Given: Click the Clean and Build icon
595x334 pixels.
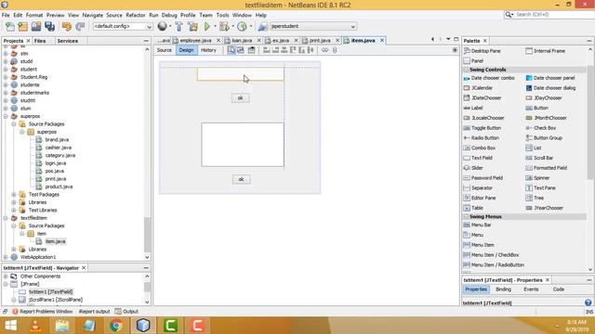Looking at the screenshot, I should [192, 26].
